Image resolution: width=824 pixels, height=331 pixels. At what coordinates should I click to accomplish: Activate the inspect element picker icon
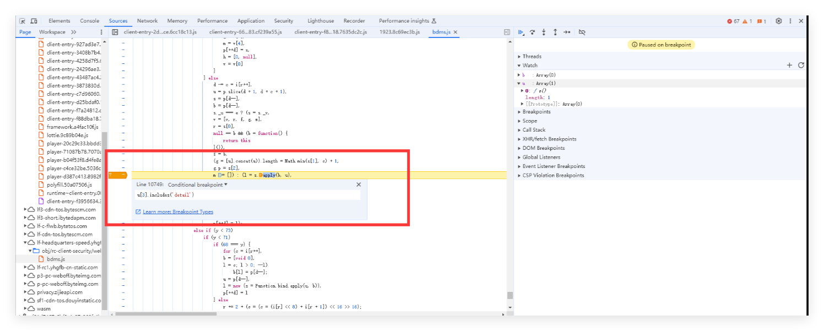pyautogui.click(x=23, y=21)
